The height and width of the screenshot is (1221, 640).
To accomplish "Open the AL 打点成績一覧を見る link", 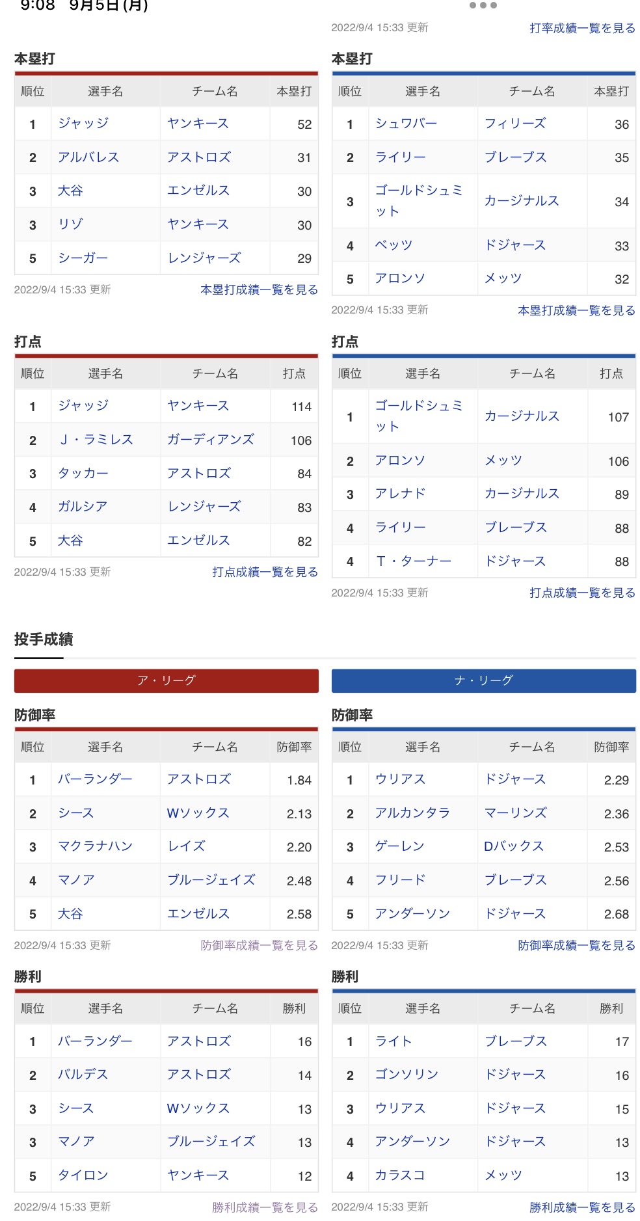I will [x=265, y=572].
